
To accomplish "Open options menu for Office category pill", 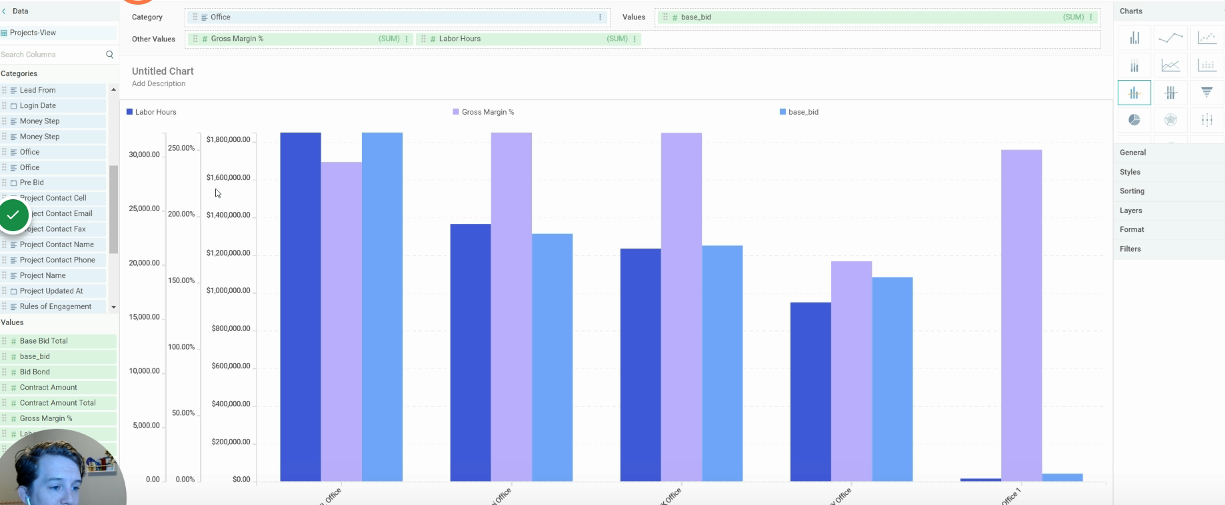I will [600, 17].
